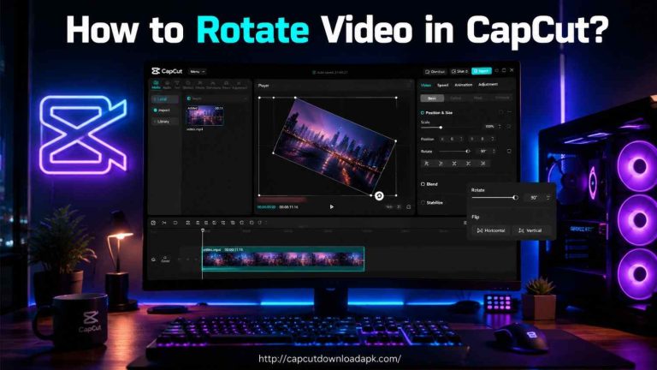
Task: Click the Scale value stepper arrows
Action: [x=500, y=126]
